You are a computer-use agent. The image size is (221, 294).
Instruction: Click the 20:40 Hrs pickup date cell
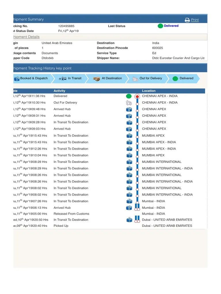click(30, 226)
